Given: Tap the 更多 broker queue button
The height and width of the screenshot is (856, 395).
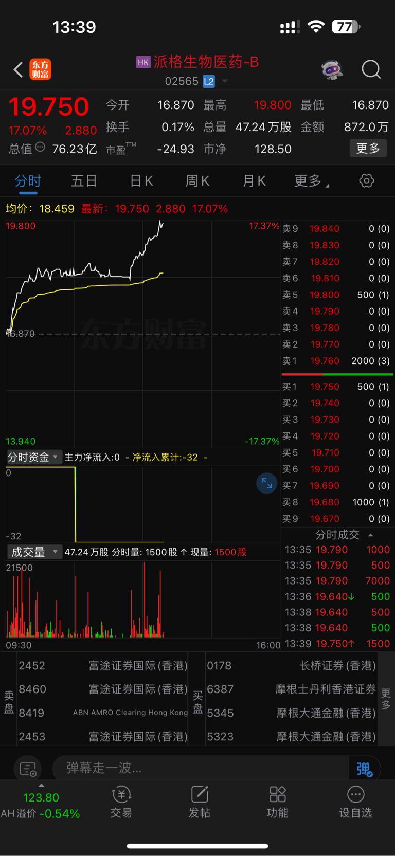Looking at the screenshot, I should [386, 699].
